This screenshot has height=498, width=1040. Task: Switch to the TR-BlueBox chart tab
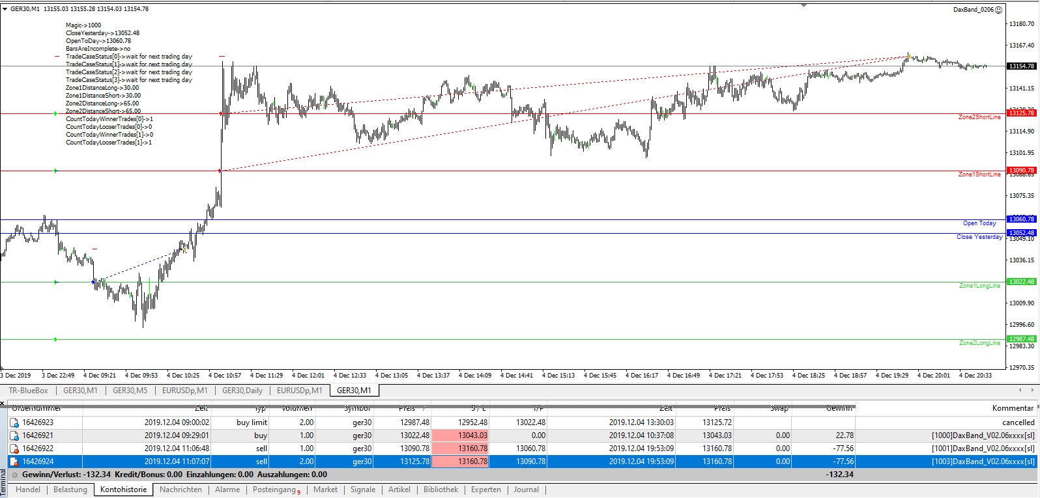(28, 391)
